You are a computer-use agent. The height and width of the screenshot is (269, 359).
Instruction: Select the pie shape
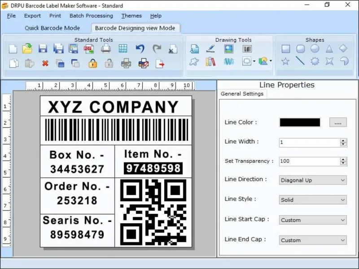344,61
